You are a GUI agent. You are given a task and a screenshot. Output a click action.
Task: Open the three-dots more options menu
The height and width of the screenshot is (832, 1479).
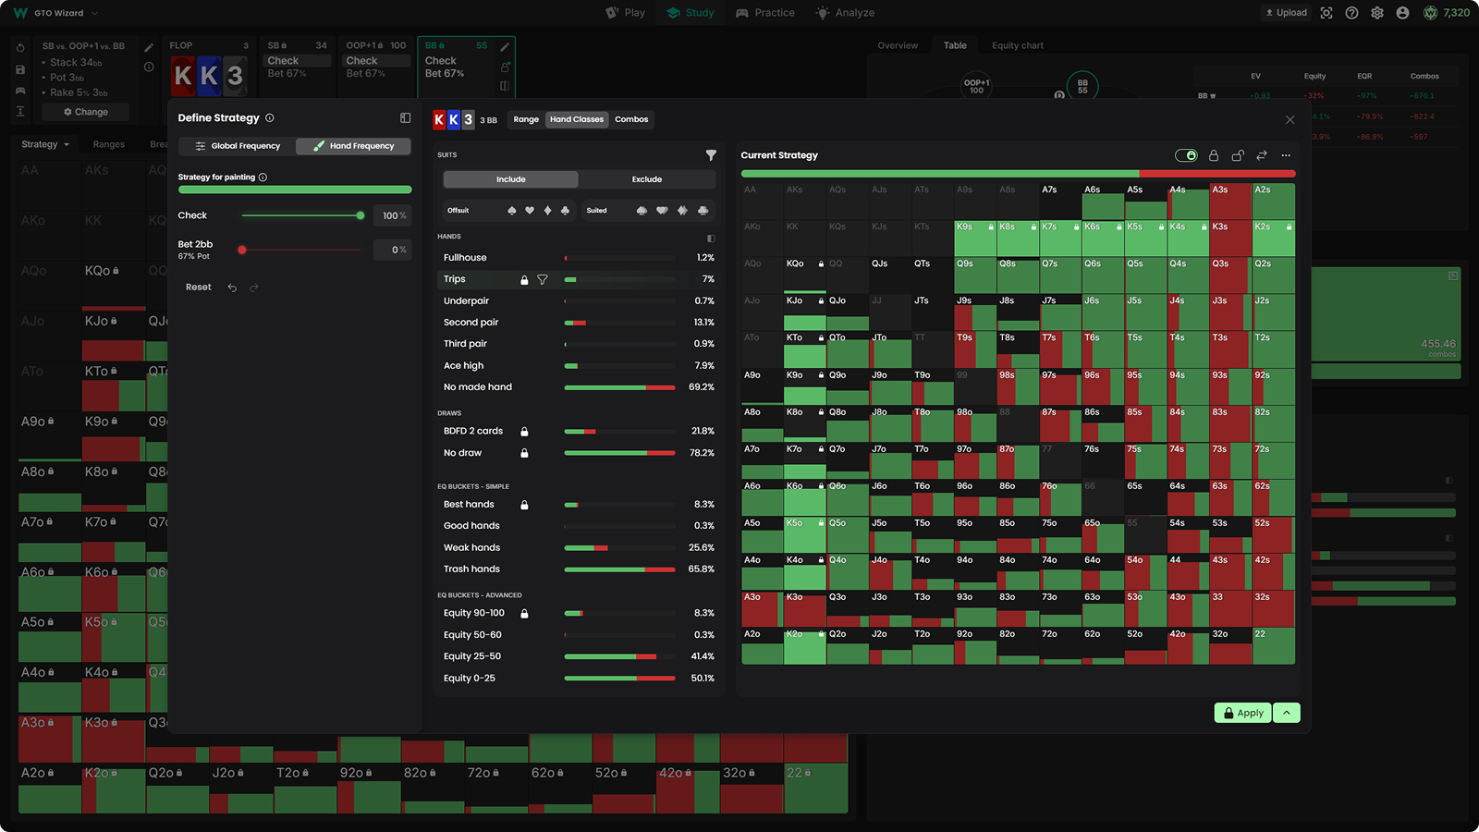1286,155
